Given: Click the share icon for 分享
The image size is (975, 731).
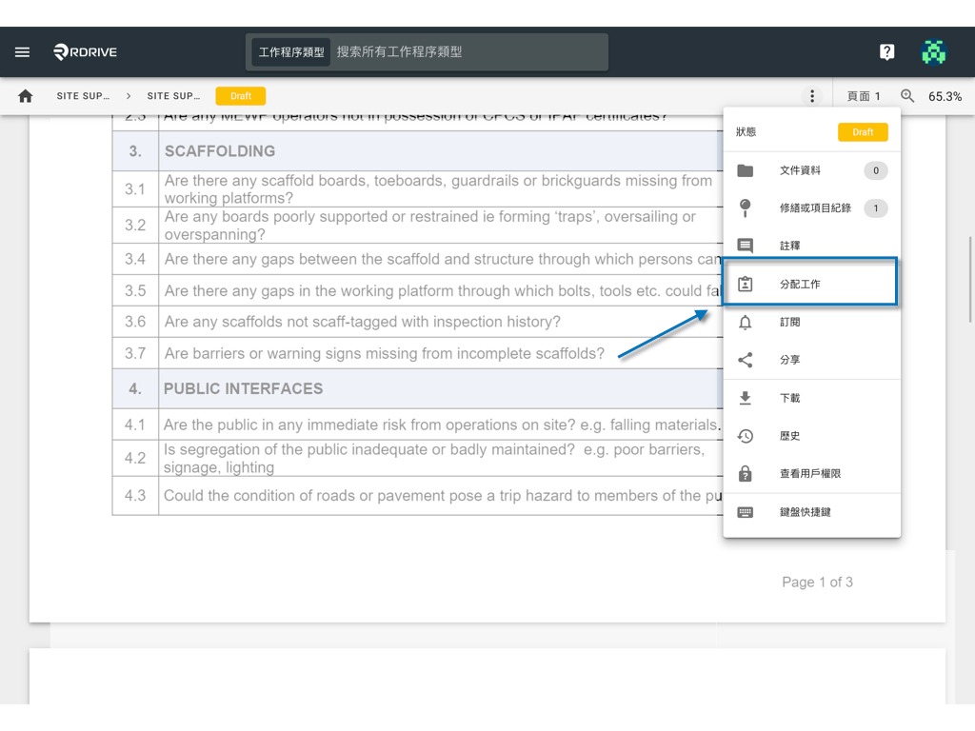Looking at the screenshot, I should (745, 360).
